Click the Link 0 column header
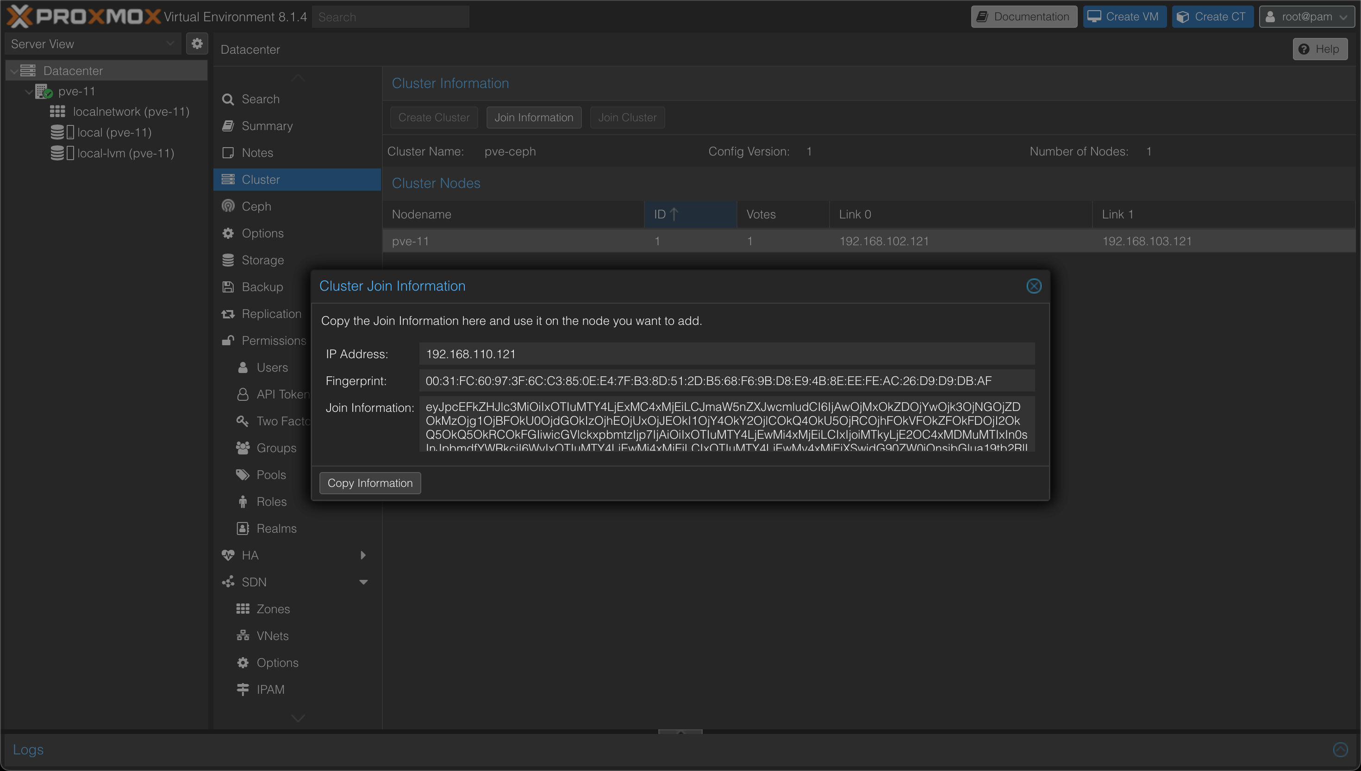Screen dimensions: 1361x771 [x=960, y=214]
